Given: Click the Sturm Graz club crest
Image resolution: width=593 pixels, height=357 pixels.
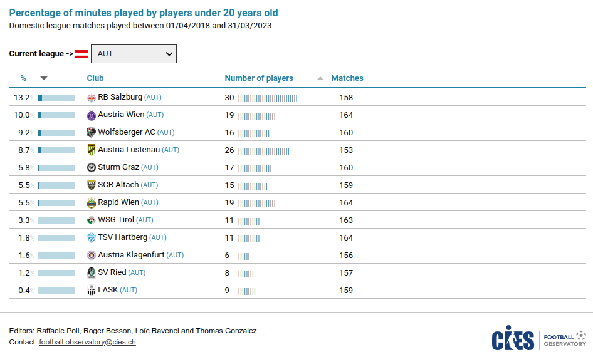Looking at the screenshot, I should [91, 168].
